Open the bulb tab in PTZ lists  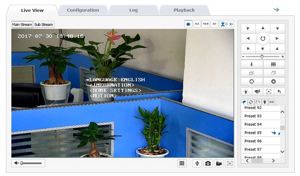tap(265, 102)
